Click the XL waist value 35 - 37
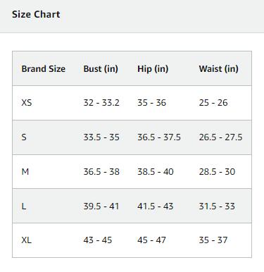The image size is (264, 272). [x=213, y=240]
